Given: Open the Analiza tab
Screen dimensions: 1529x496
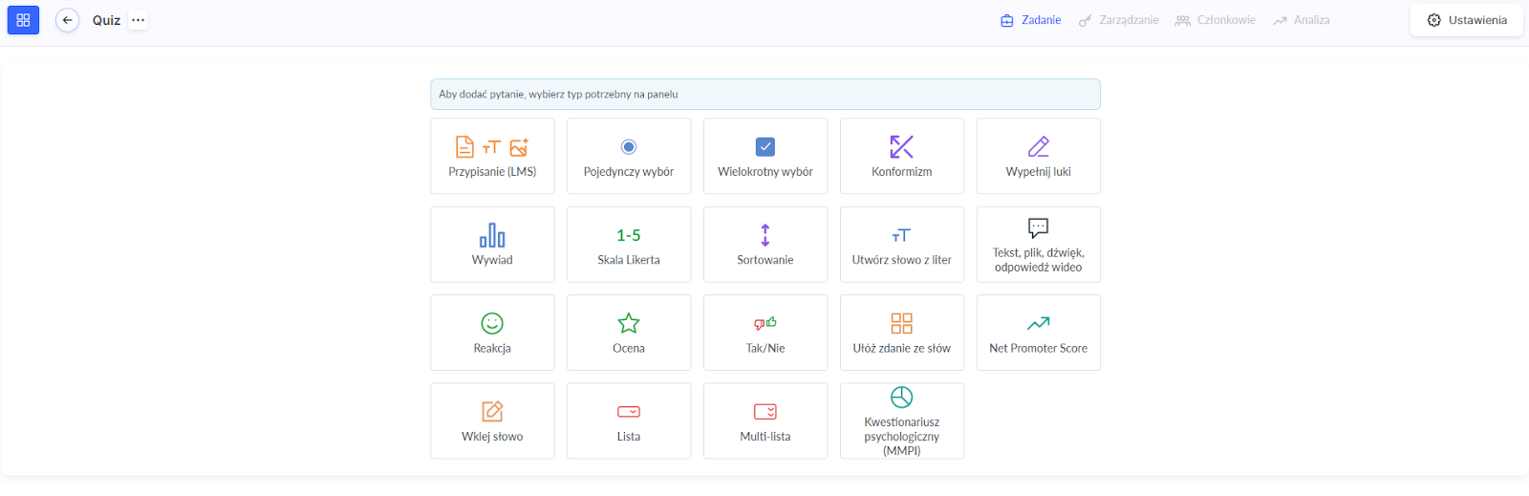Looking at the screenshot, I should pyautogui.click(x=1302, y=20).
